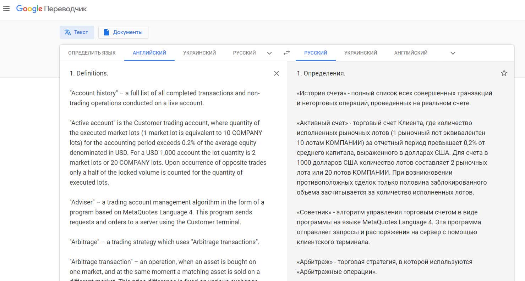Viewport: 525px width, 281px height.
Task: Expand the target language list chevron
Action: click(453, 53)
